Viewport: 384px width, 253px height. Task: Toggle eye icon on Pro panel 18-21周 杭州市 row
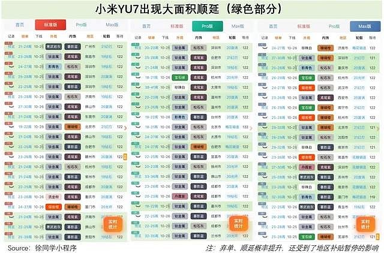point(137,78)
